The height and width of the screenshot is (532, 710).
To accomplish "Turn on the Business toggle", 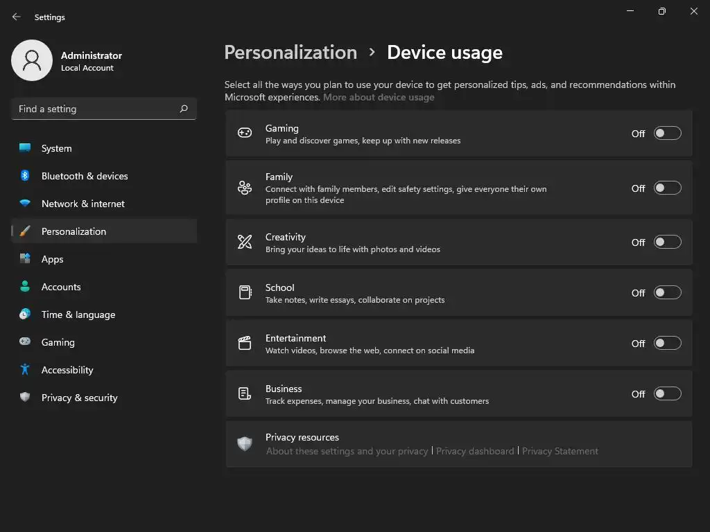I will 667,393.
